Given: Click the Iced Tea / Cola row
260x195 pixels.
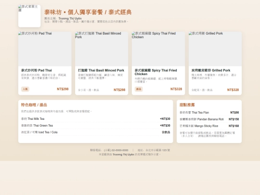Looking at the screenshot, I should coord(96,132).
